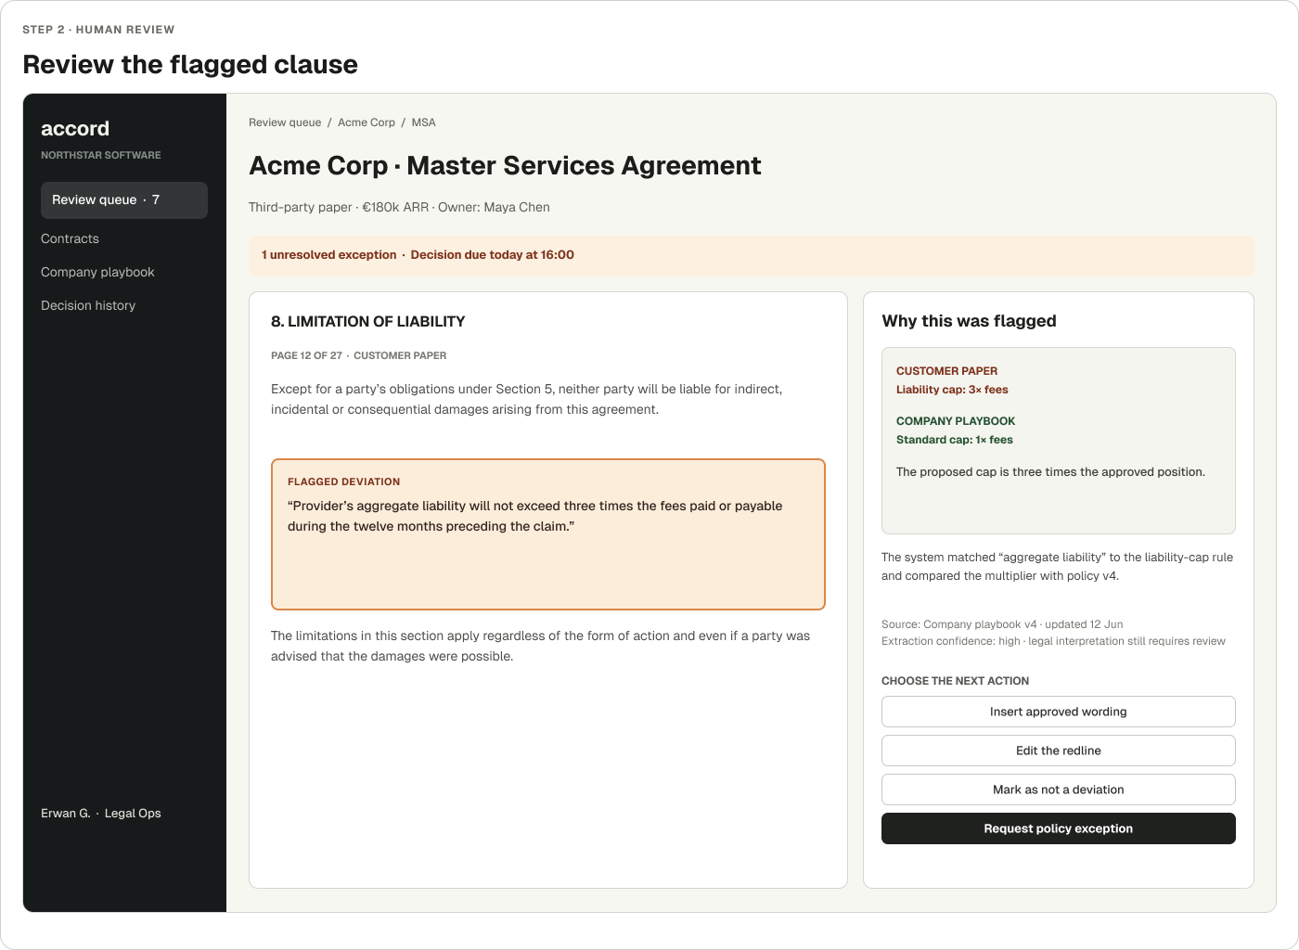Go to Contracts in the sidebar
The height and width of the screenshot is (950, 1299).
pos(70,238)
